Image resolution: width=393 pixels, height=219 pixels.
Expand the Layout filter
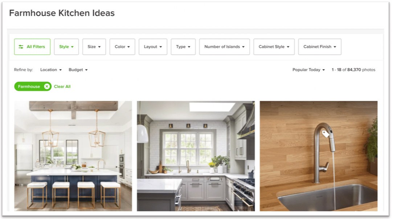(153, 47)
